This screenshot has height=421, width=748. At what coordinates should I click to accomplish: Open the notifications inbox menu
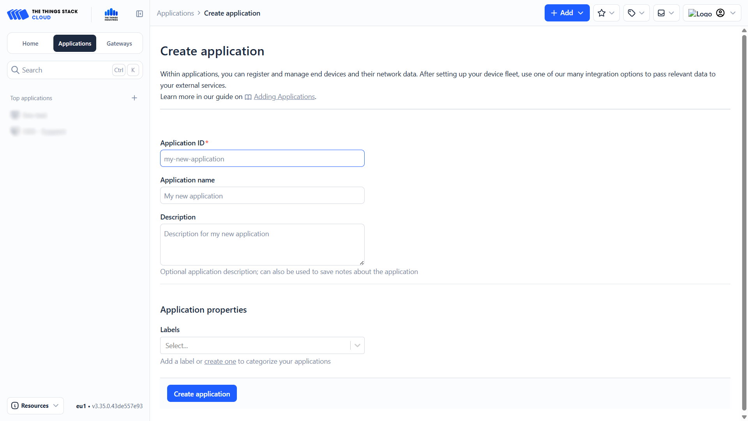click(x=666, y=13)
